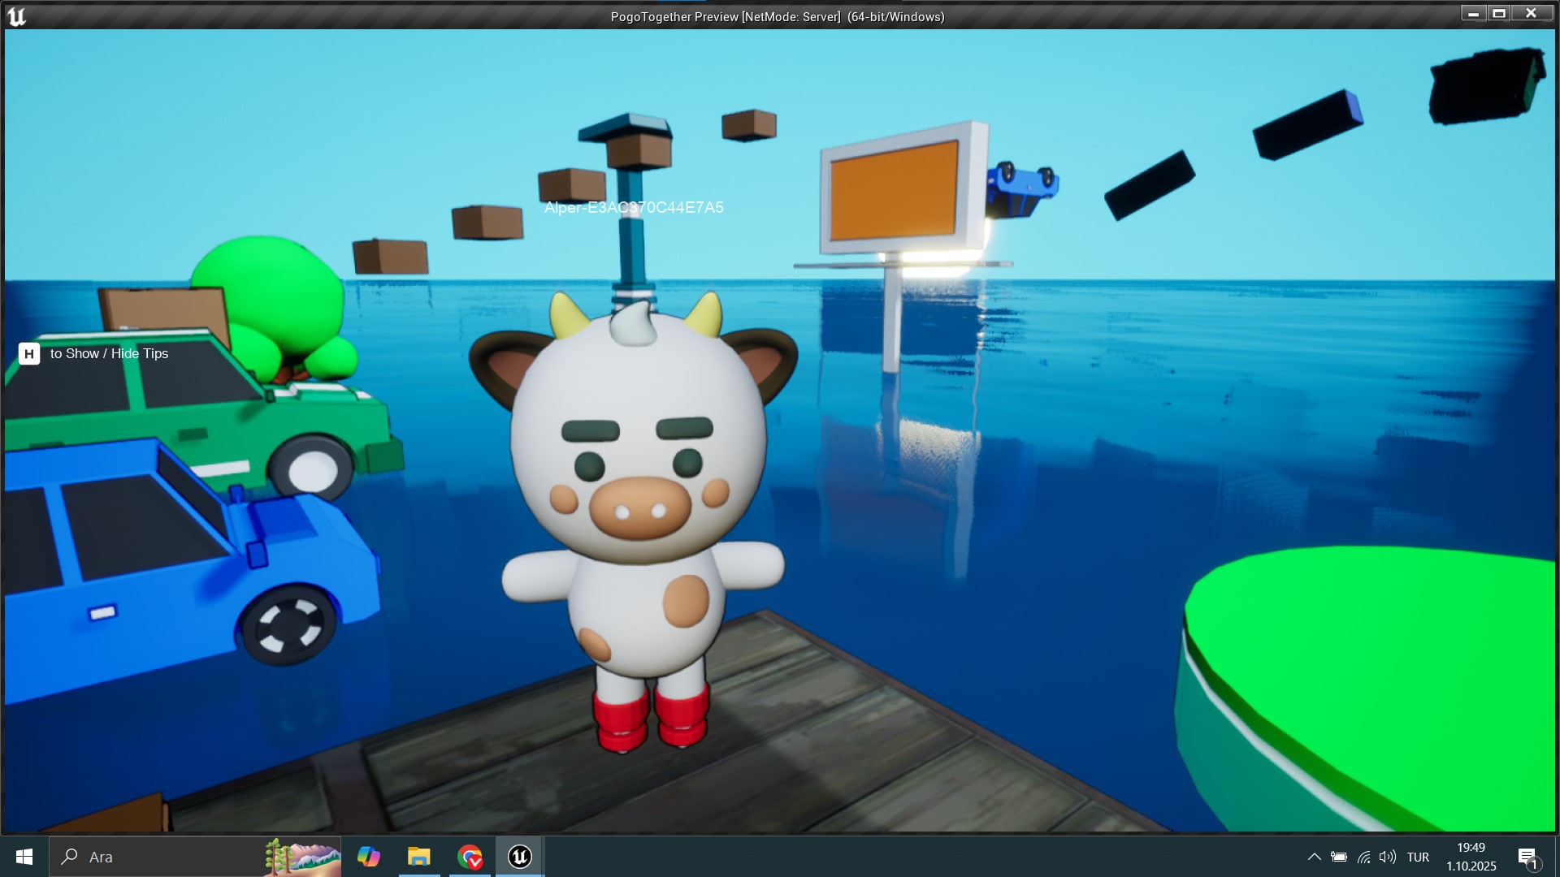Minimize the PogoTogether Preview window

1472,13
